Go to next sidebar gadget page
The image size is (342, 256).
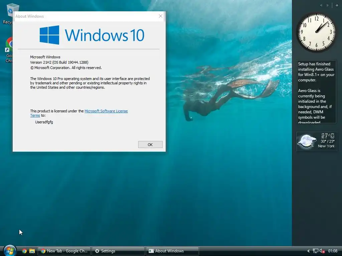pos(327,5)
